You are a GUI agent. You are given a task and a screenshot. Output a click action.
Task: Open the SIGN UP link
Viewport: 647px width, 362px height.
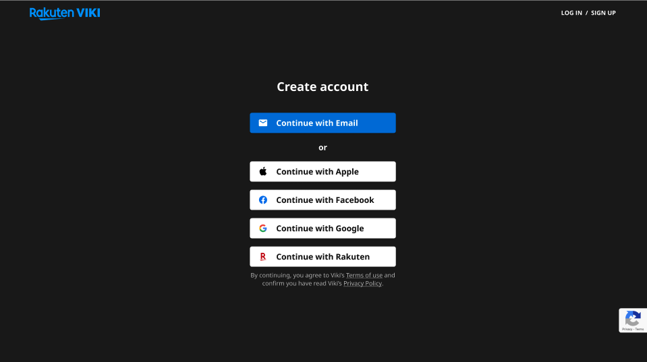603,13
